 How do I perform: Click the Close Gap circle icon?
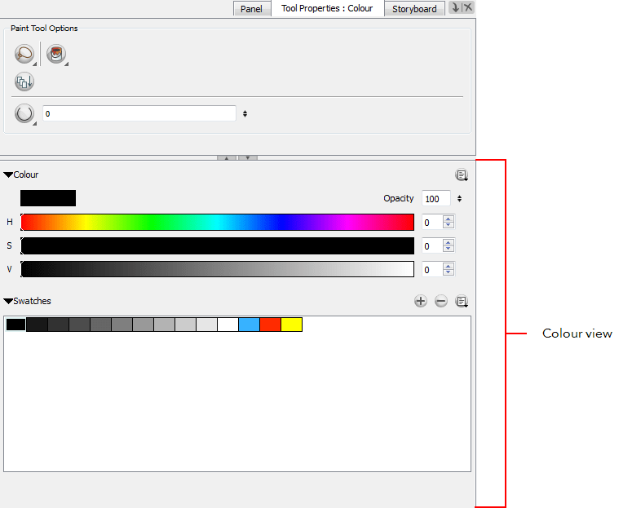(24, 113)
